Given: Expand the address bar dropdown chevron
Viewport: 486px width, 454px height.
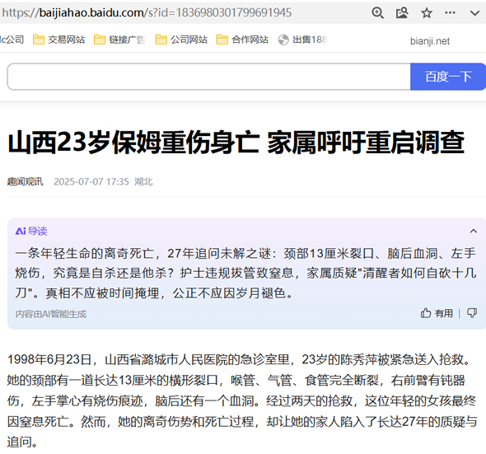Looking at the screenshot, I should click(474, 13).
